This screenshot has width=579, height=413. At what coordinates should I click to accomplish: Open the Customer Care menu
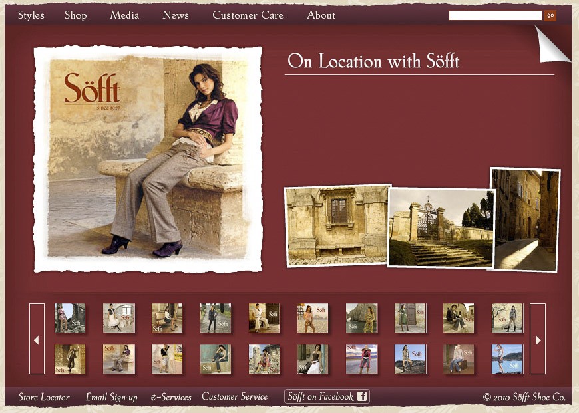(x=248, y=15)
